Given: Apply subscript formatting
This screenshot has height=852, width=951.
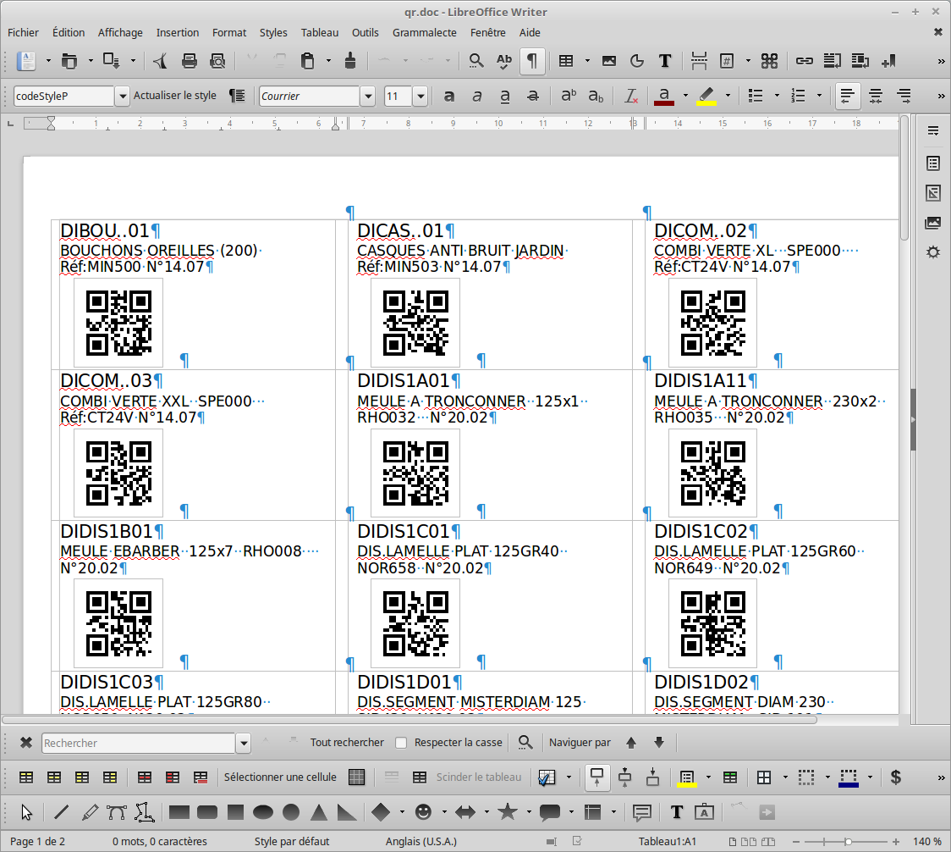Looking at the screenshot, I should (596, 96).
